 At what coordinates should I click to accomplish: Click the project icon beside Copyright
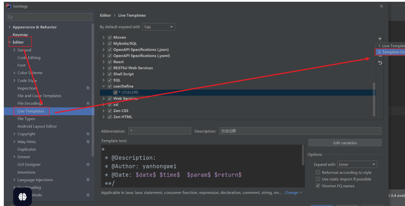pyautogui.click(x=88, y=134)
